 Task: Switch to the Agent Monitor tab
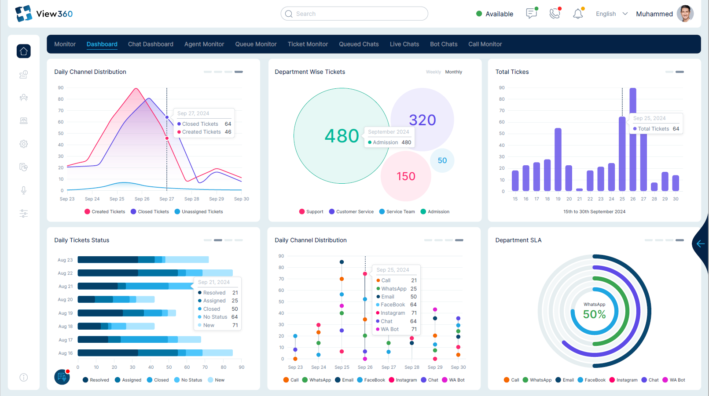click(204, 44)
